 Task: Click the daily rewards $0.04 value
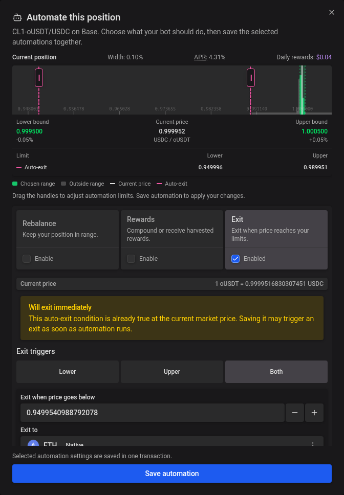click(324, 57)
